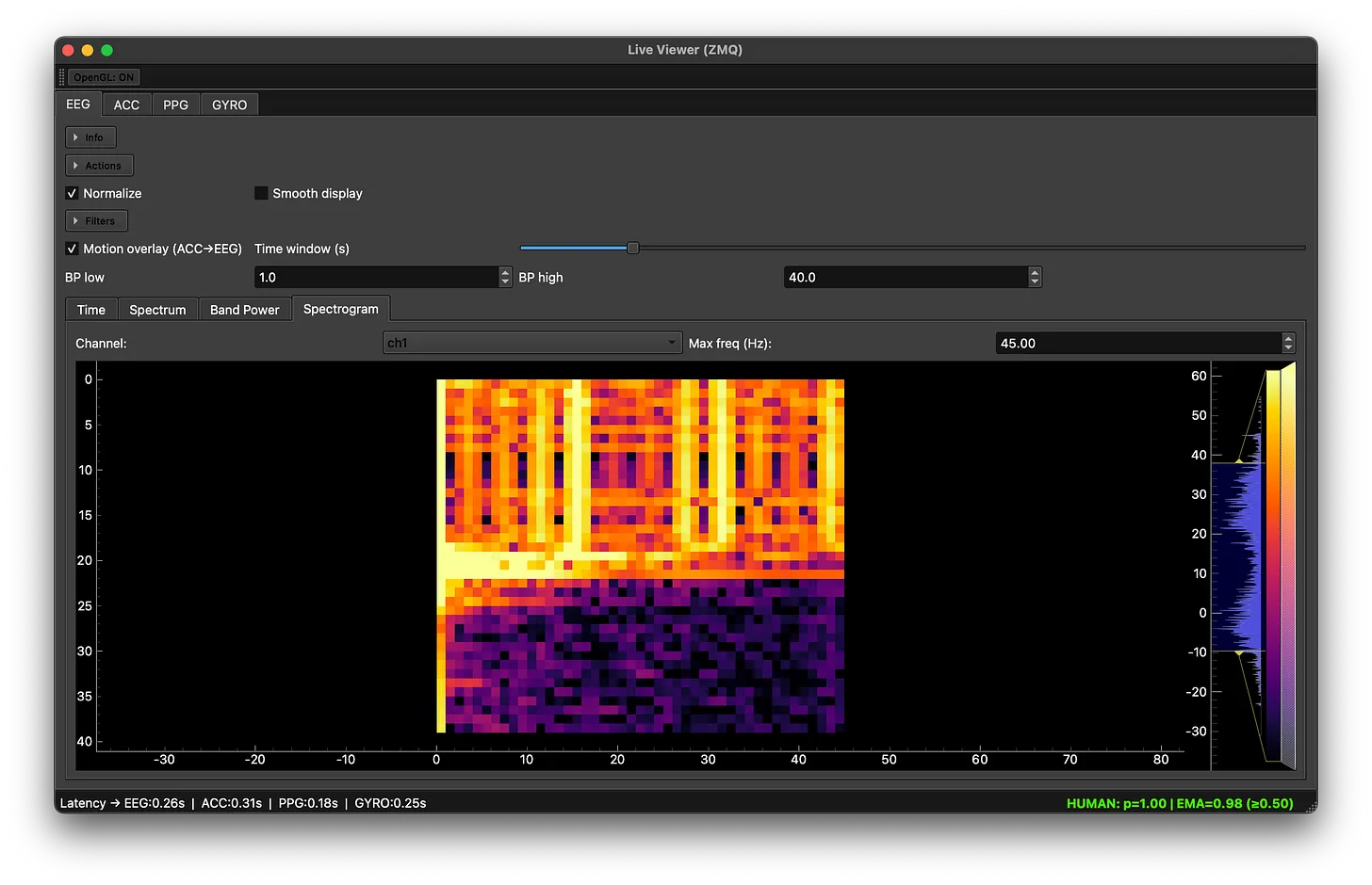
Task: Click the green HUMAN status indicator
Action: click(x=1179, y=803)
